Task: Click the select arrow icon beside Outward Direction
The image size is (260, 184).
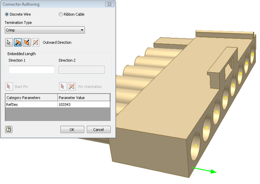Action: 9,43
